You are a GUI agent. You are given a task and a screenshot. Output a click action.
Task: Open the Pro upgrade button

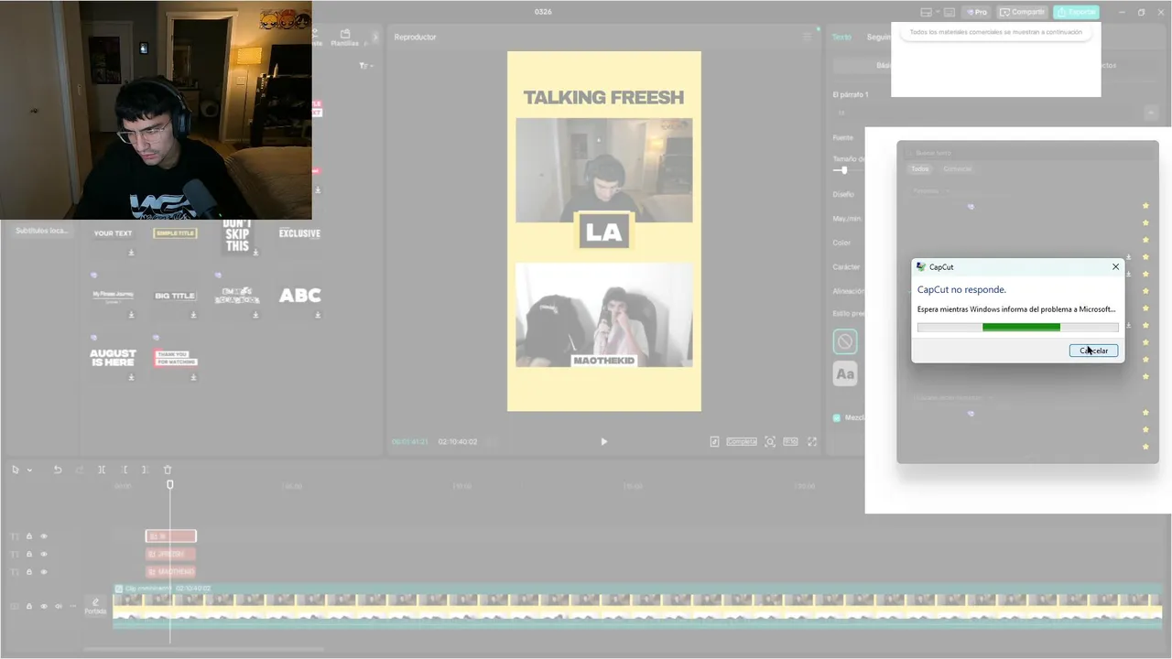tap(977, 12)
